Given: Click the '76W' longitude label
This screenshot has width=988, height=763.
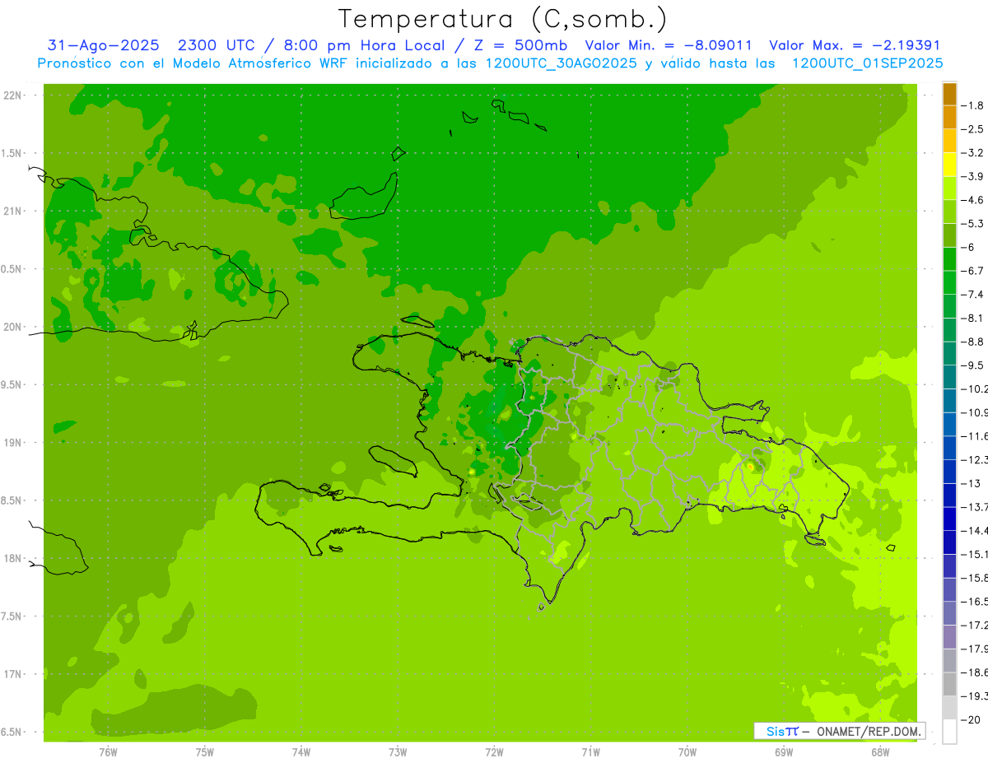Looking at the screenshot, I should pos(108,751).
